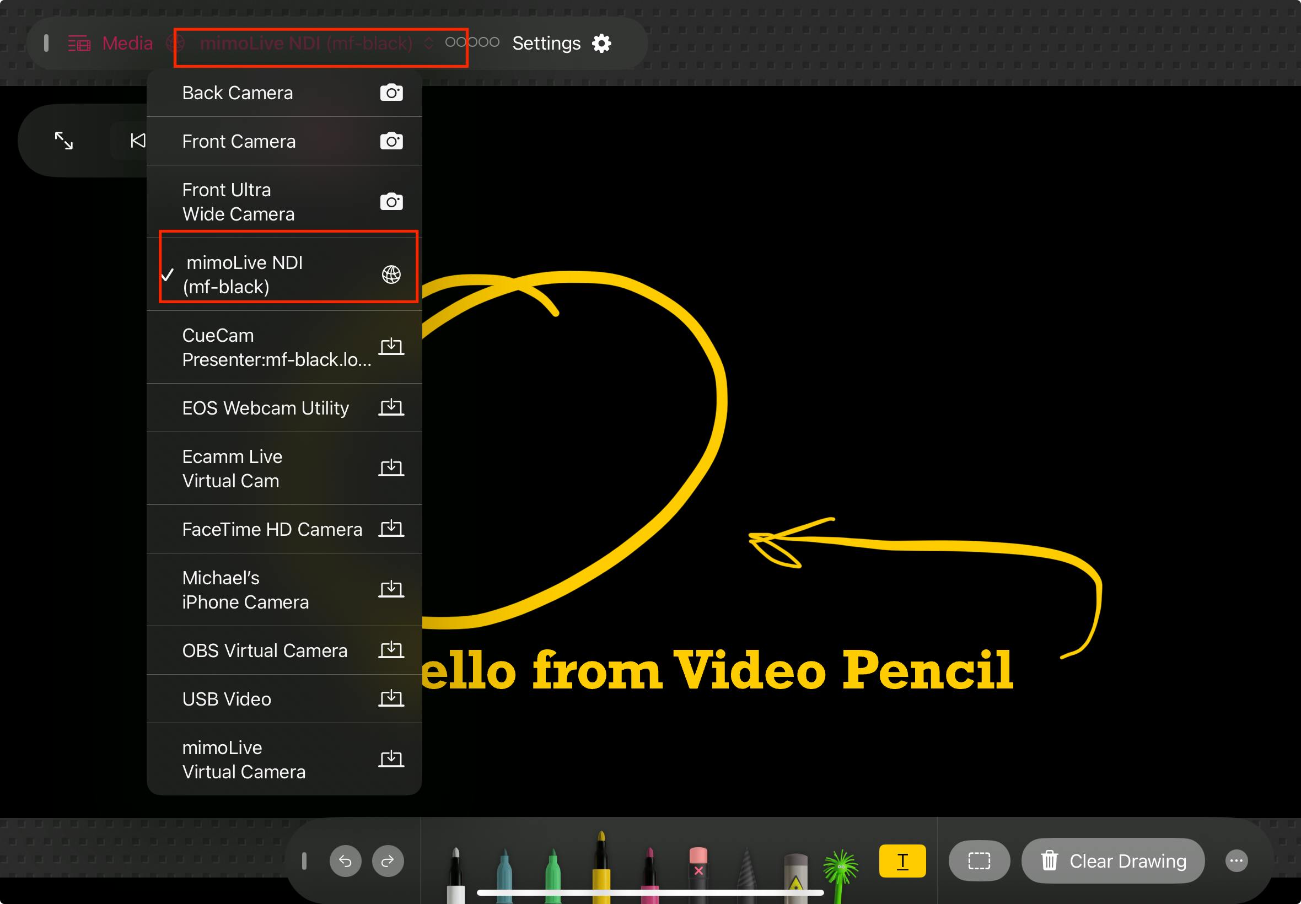Click the fullscreen expand arrows icon

[63, 141]
